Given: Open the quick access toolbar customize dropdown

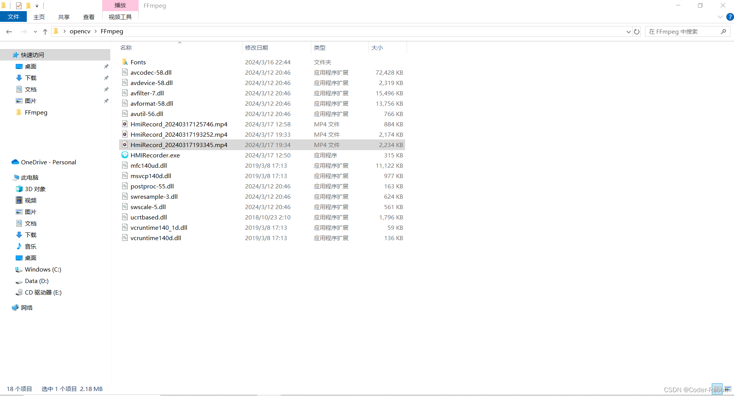Looking at the screenshot, I should (x=37, y=6).
